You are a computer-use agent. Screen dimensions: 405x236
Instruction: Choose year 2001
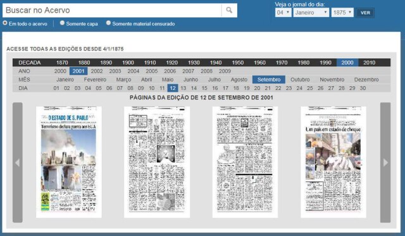[x=78, y=71]
